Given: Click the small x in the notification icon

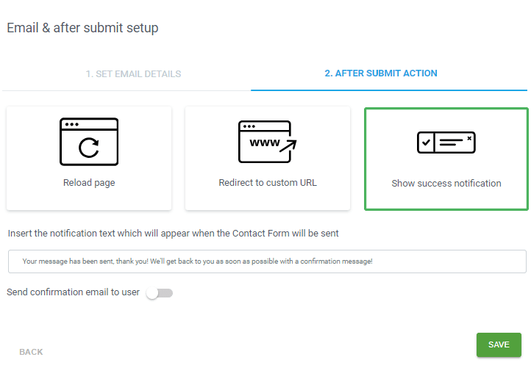Looking at the screenshot, I should [469, 137].
